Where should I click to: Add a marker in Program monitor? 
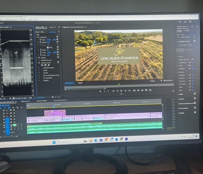(100, 91)
